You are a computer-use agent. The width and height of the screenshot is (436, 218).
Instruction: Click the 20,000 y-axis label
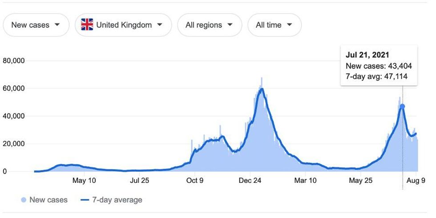(14, 144)
